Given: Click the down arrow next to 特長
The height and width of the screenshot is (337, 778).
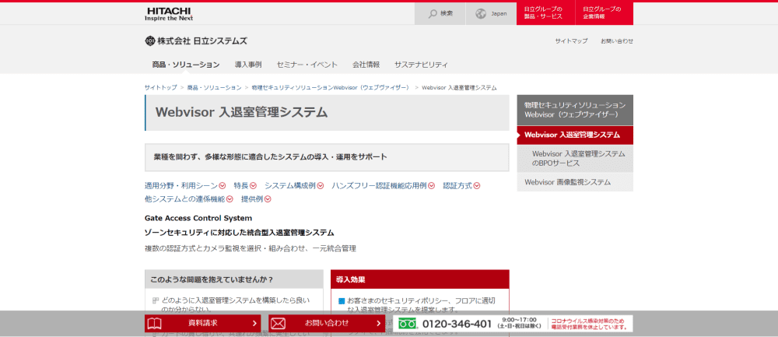Looking at the screenshot, I should click(253, 186).
